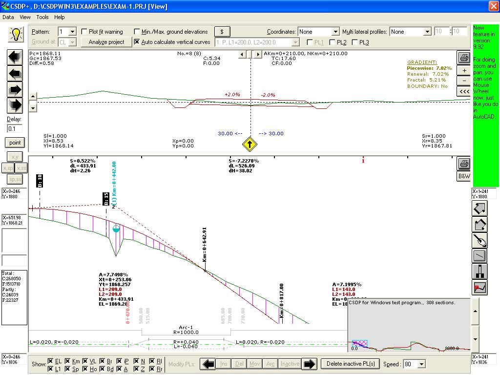Viewport: 500px width, 375px height.
Task: Open the Tools menu
Action: (42, 17)
